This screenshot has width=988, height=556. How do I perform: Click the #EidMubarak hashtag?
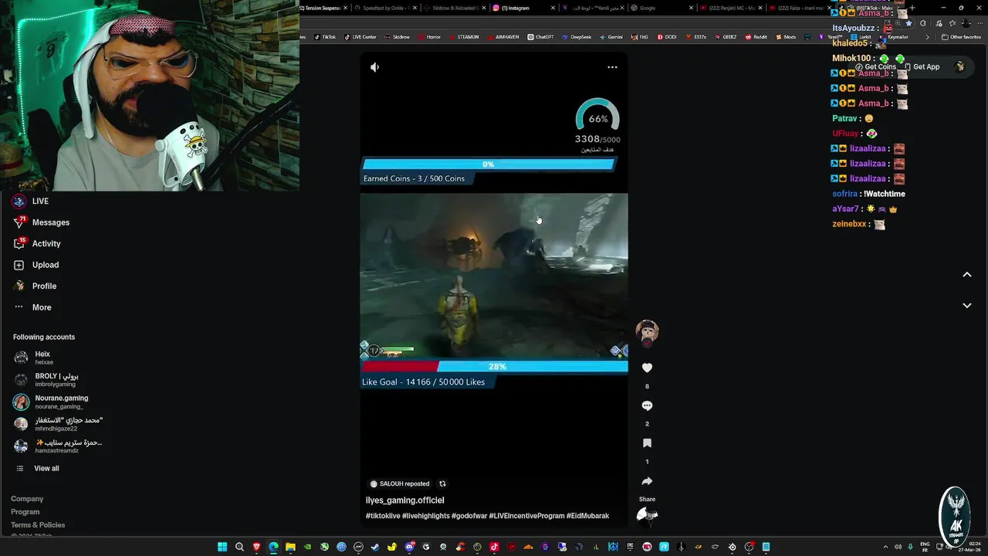click(x=587, y=516)
